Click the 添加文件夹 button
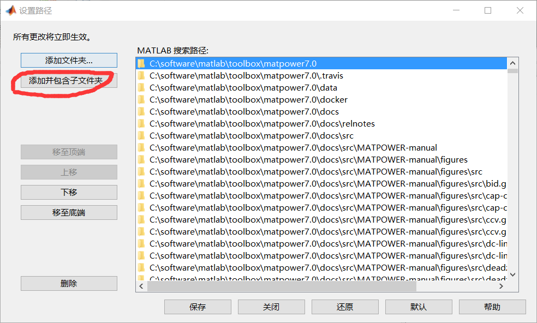 (x=68, y=60)
